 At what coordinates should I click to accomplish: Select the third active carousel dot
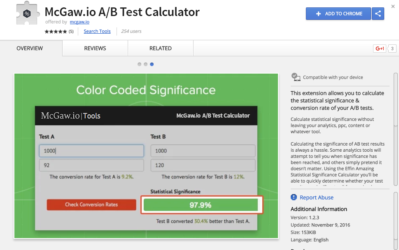click(152, 64)
